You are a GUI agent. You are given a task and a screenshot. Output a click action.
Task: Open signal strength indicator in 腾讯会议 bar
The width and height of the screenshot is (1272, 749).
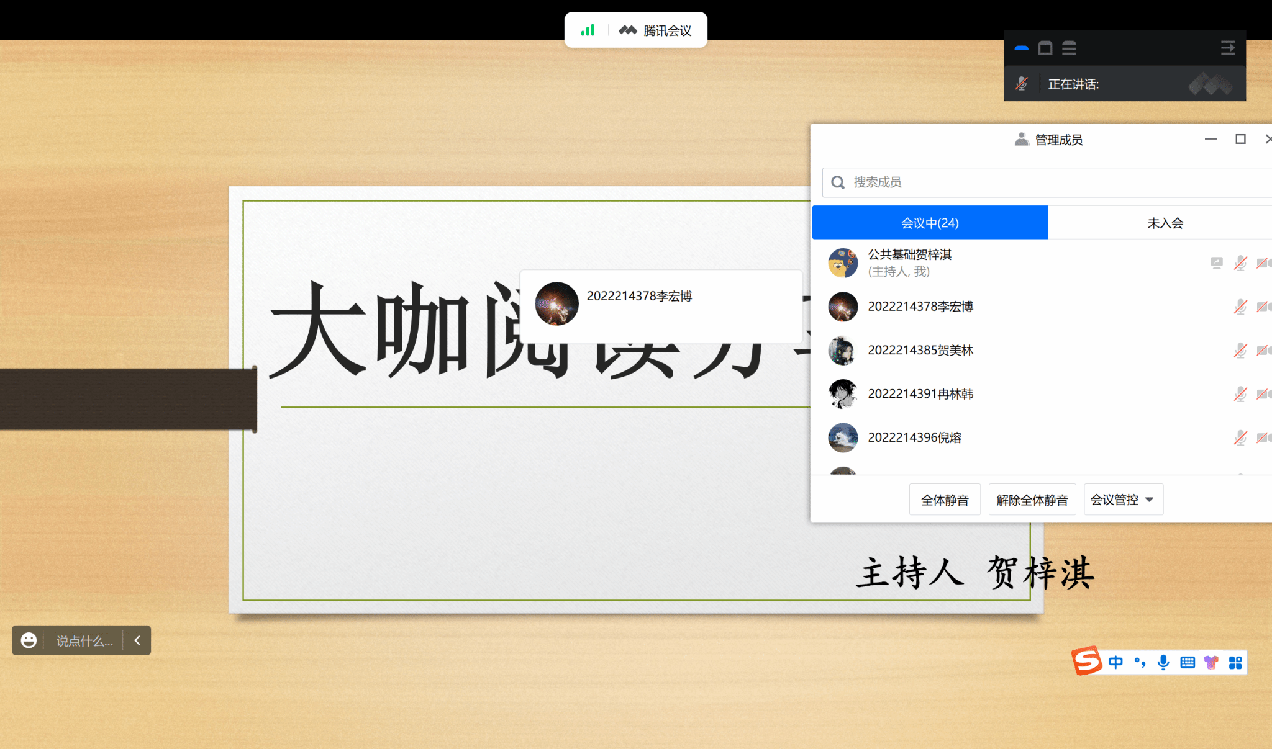[588, 30]
